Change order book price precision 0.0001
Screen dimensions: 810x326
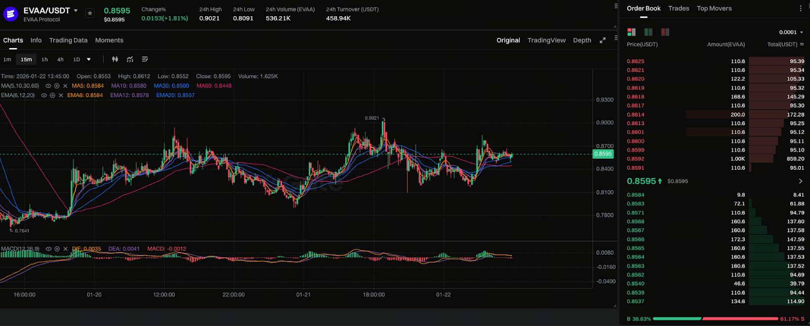pyautogui.click(x=791, y=32)
